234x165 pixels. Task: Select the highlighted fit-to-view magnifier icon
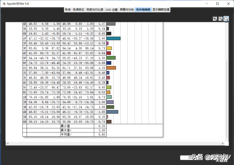click(x=226, y=19)
